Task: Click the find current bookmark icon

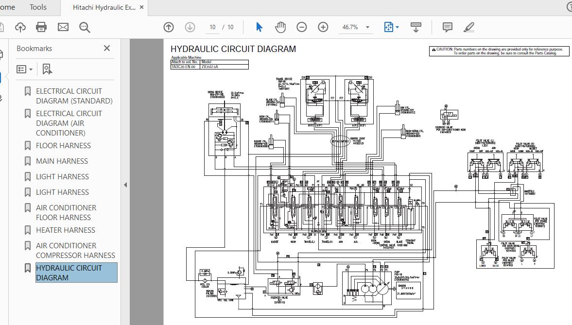Action: 47,69
